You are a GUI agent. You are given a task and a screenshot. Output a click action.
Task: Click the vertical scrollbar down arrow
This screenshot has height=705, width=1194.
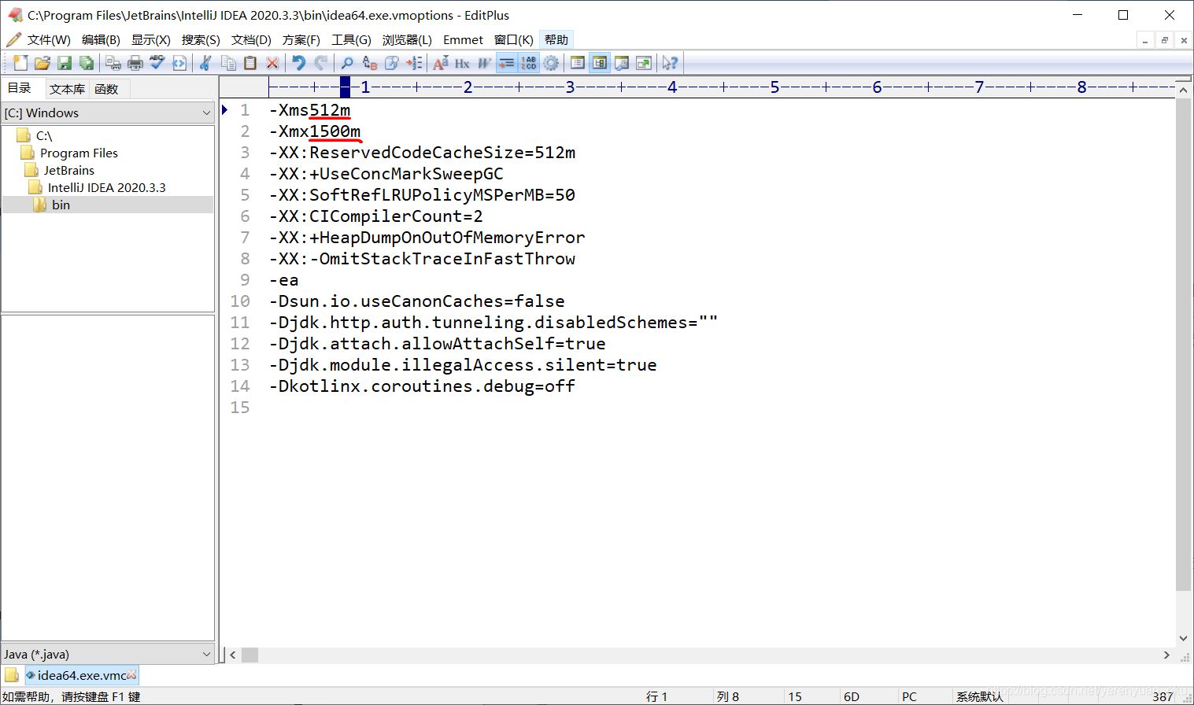tap(1183, 638)
